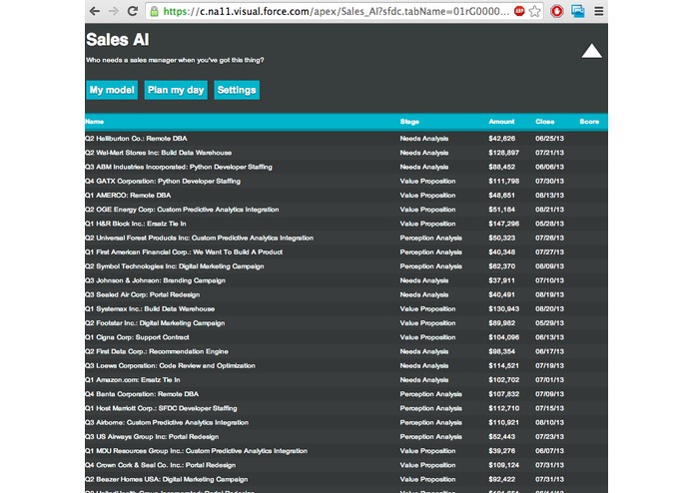Open Q3 Sealed Air Corp: Portal Redesign

[143, 294]
